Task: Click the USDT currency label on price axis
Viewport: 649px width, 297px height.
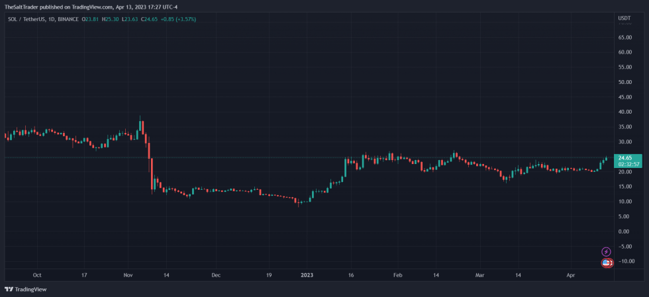Action: click(624, 19)
